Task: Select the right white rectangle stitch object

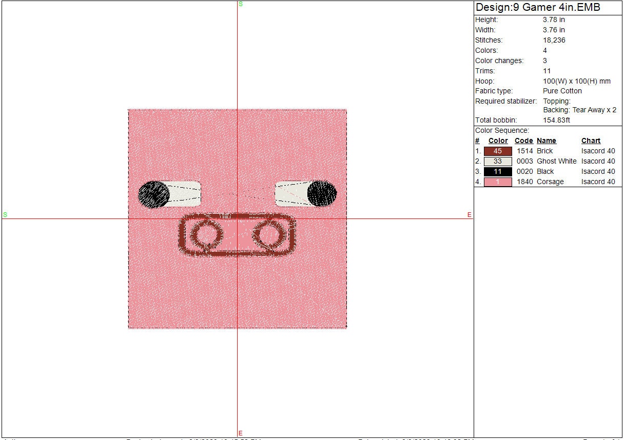Action: coord(291,194)
